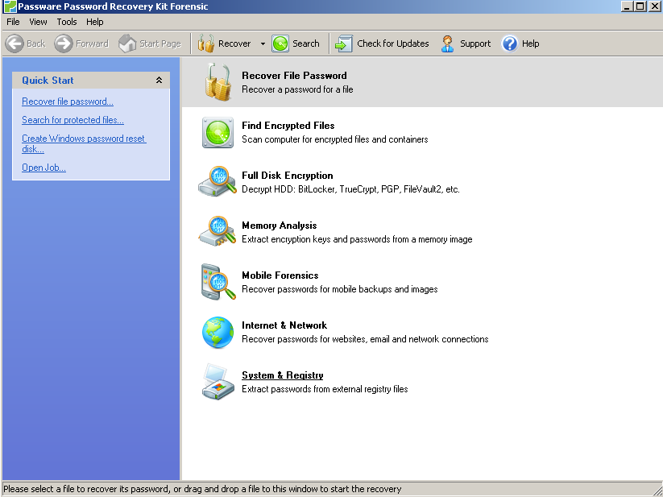Open the Full Disk Encryption icon
Viewport: 663px width, 497px height.
[x=218, y=182]
